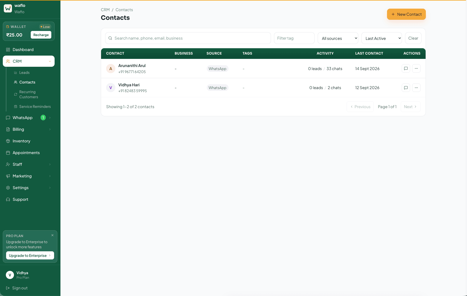Click the A avatar of Arunanithi Arul
This screenshot has width=467, height=296.
(111, 69)
